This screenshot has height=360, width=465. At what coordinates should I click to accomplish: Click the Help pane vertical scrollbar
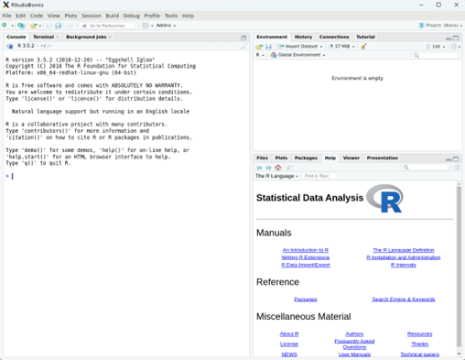[459, 267]
